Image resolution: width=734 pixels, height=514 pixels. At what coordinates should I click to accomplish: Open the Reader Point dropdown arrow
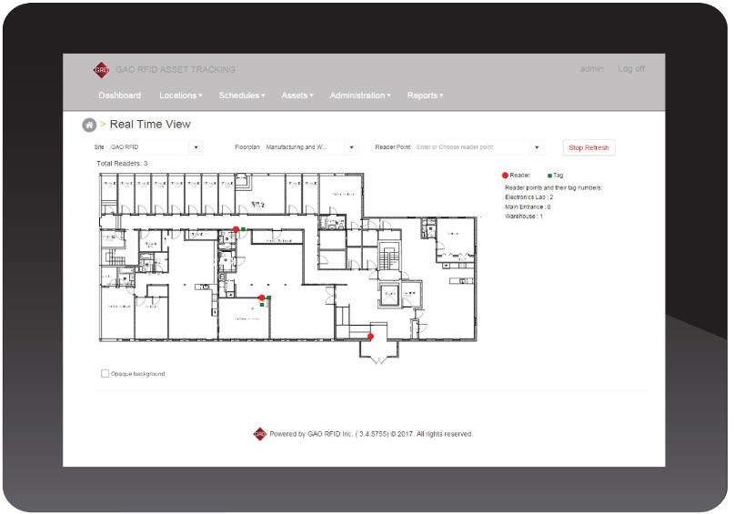pos(537,147)
